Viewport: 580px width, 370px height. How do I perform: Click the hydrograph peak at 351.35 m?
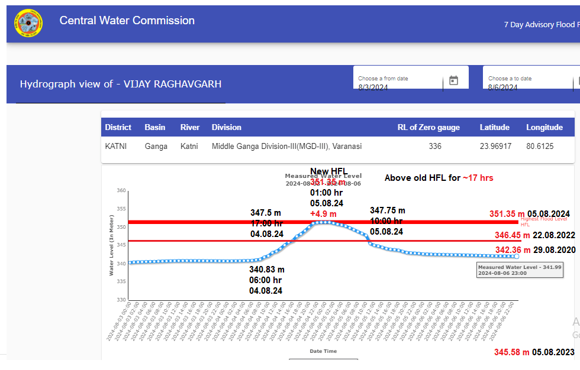[321, 222]
